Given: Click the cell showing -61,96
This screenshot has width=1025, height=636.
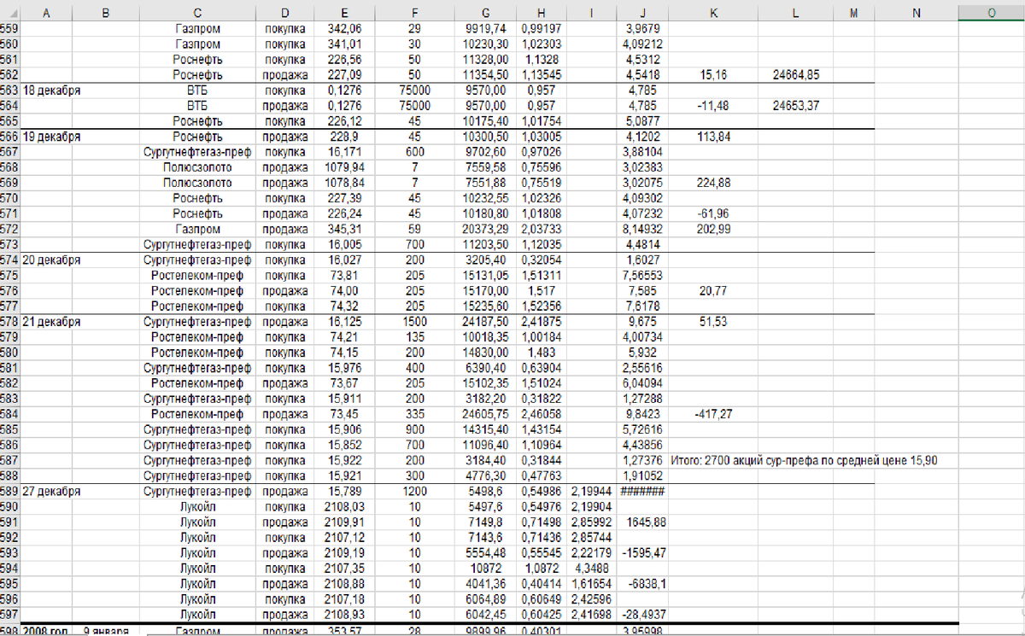Looking at the screenshot, I should coord(713,213).
